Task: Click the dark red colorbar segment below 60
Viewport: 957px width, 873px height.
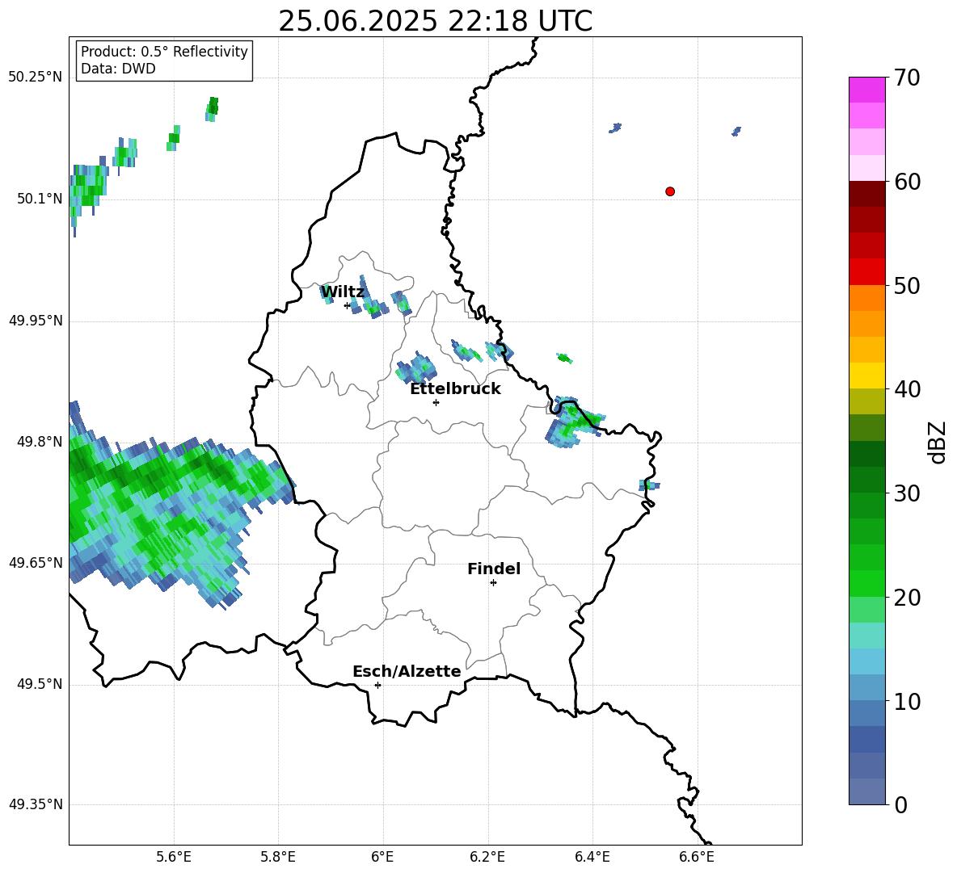Action: point(866,194)
